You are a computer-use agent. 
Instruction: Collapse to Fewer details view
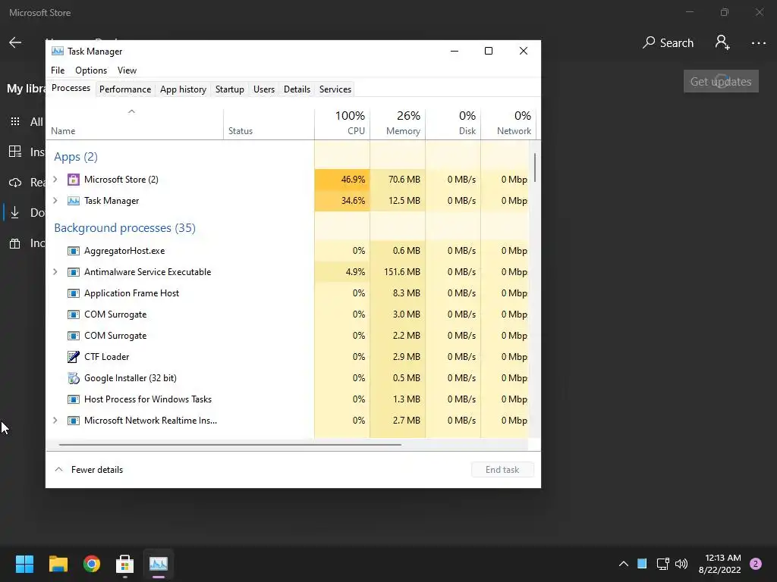coord(89,470)
